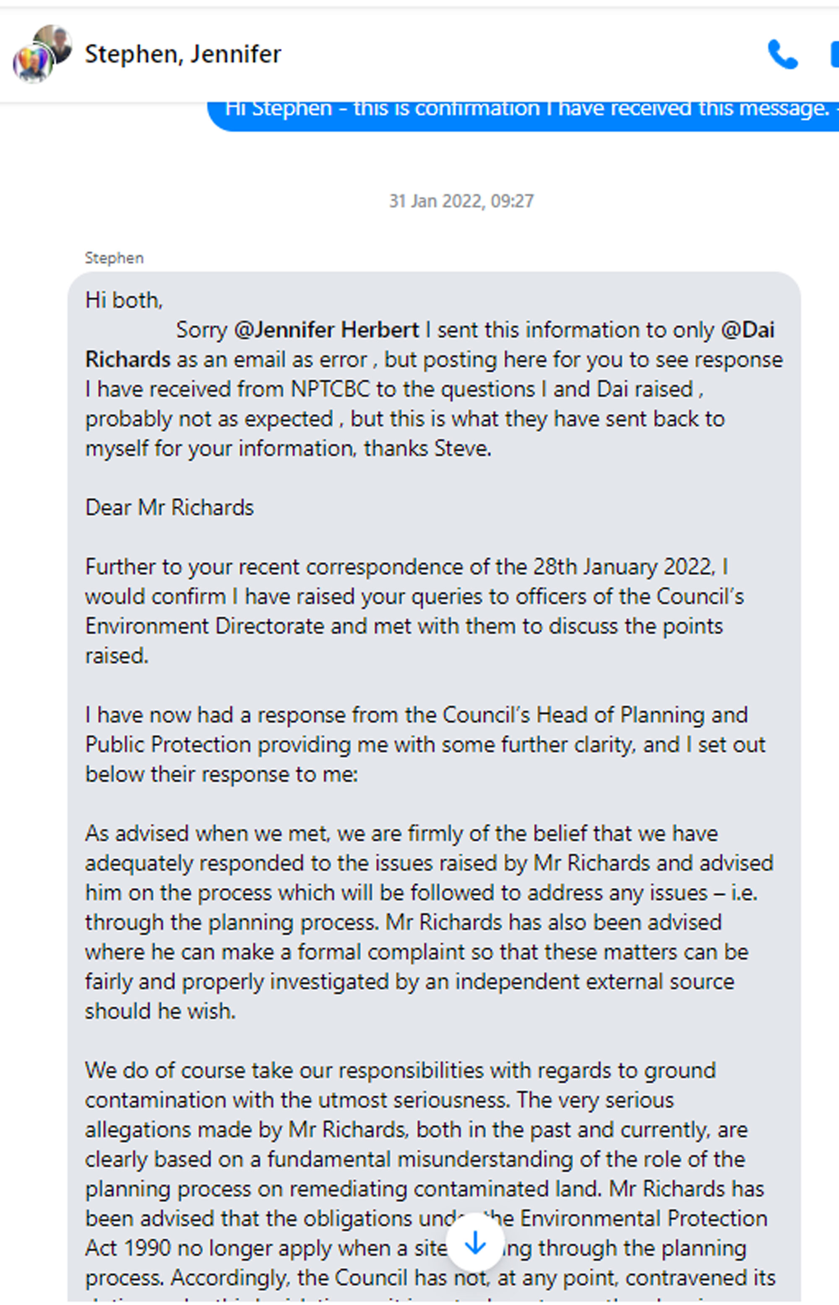Click the Hi both greeting line

(124, 300)
